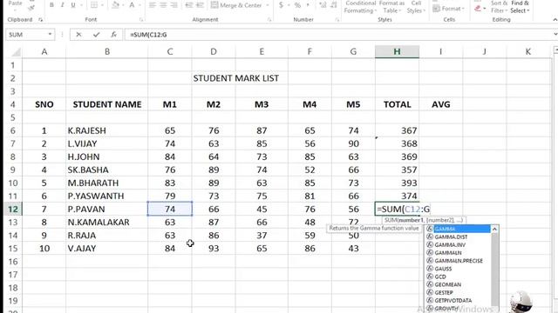This screenshot has width=558, height=313.
Task: Open Insert Function fx dialog
Action: [113, 35]
